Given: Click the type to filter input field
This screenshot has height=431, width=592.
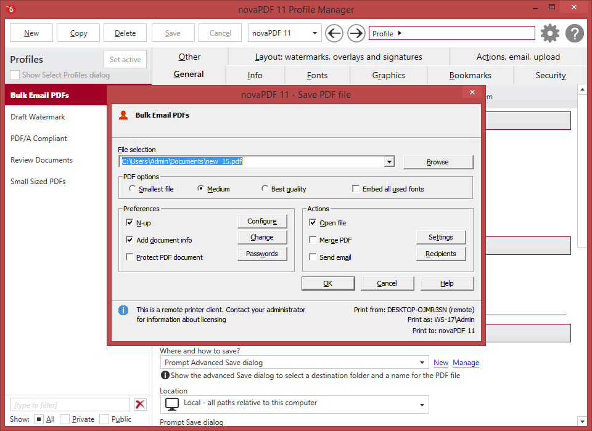Looking at the screenshot, I should pos(70,405).
